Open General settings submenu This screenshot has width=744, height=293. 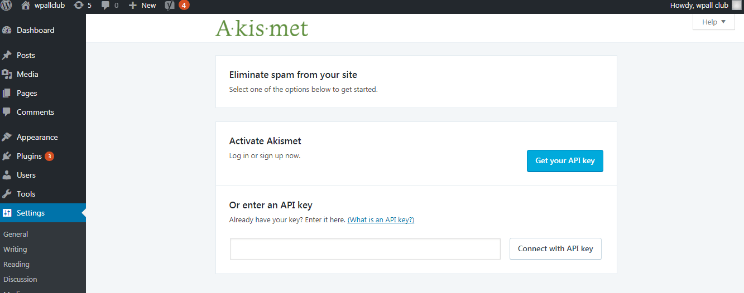point(16,235)
